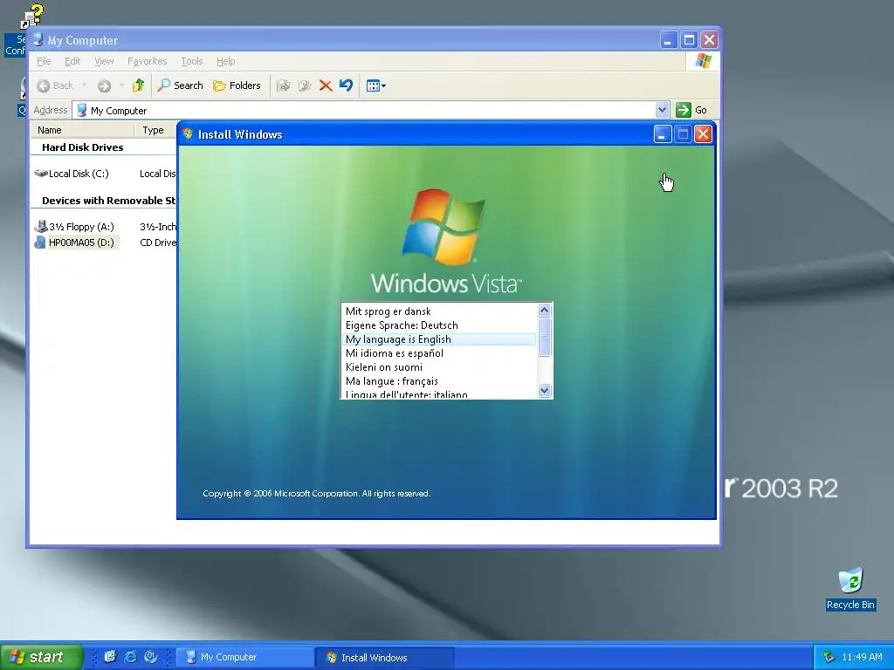Sort by the Name column header
The width and height of the screenshot is (894, 670).
point(82,130)
